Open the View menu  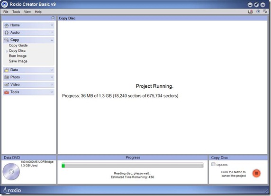[27, 12]
